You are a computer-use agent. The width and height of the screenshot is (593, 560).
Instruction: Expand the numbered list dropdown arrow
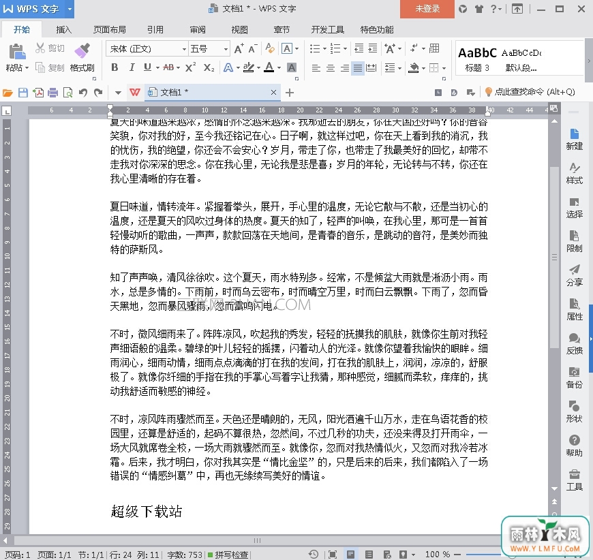tap(345, 49)
